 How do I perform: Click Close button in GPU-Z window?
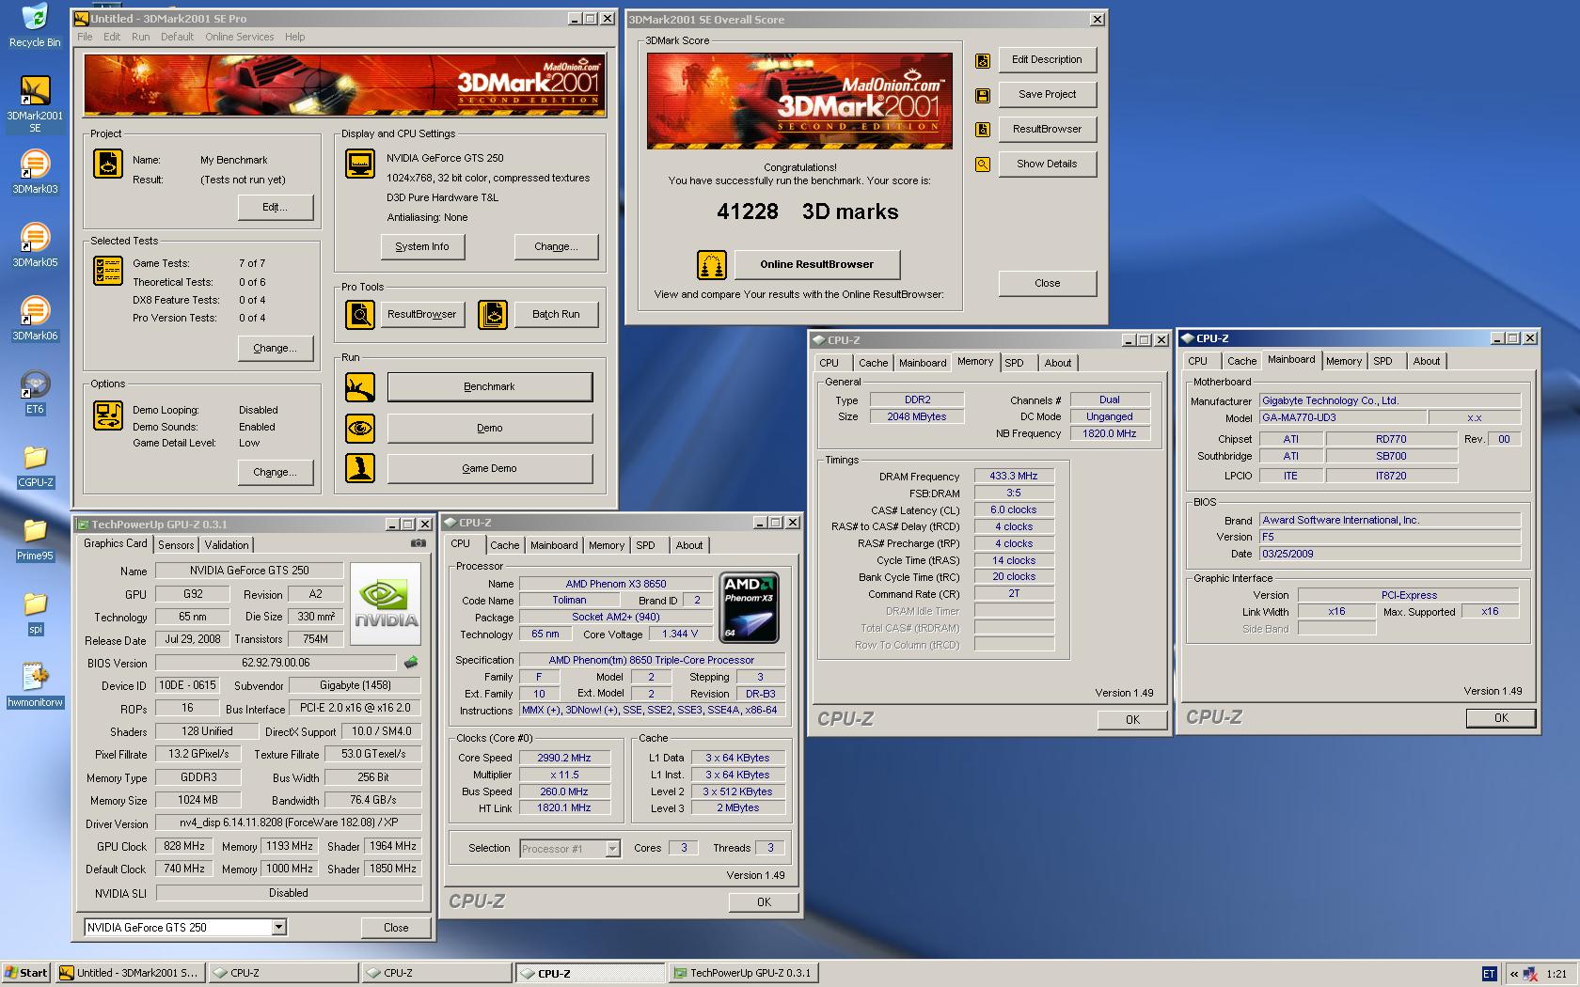point(396,928)
